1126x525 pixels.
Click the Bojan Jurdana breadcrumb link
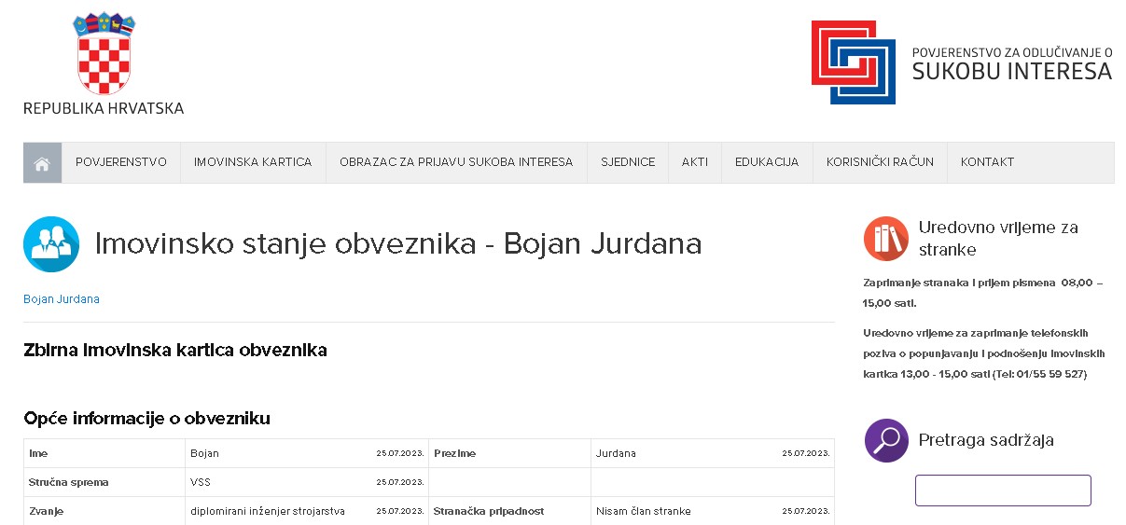(62, 299)
